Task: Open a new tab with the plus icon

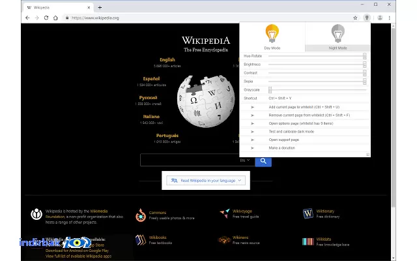Action: [x=100, y=7]
